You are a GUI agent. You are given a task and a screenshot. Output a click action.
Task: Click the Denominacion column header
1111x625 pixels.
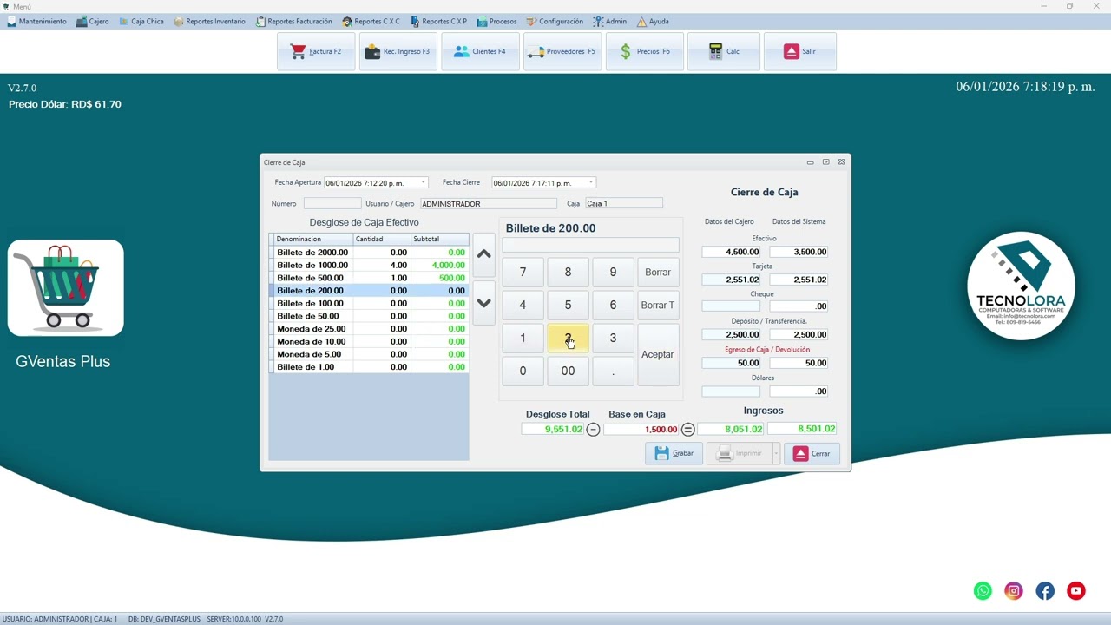click(313, 240)
